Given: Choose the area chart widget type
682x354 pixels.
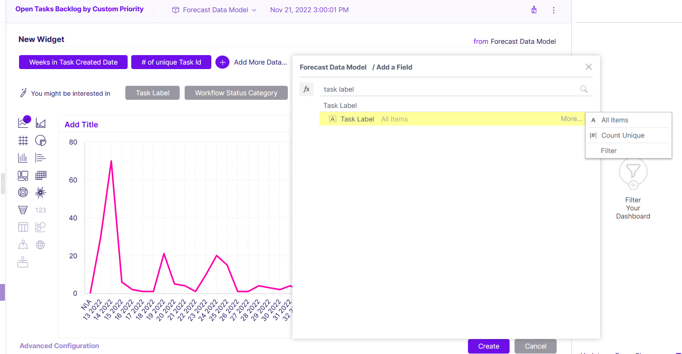Looking at the screenshot, I should pos(41,123).
